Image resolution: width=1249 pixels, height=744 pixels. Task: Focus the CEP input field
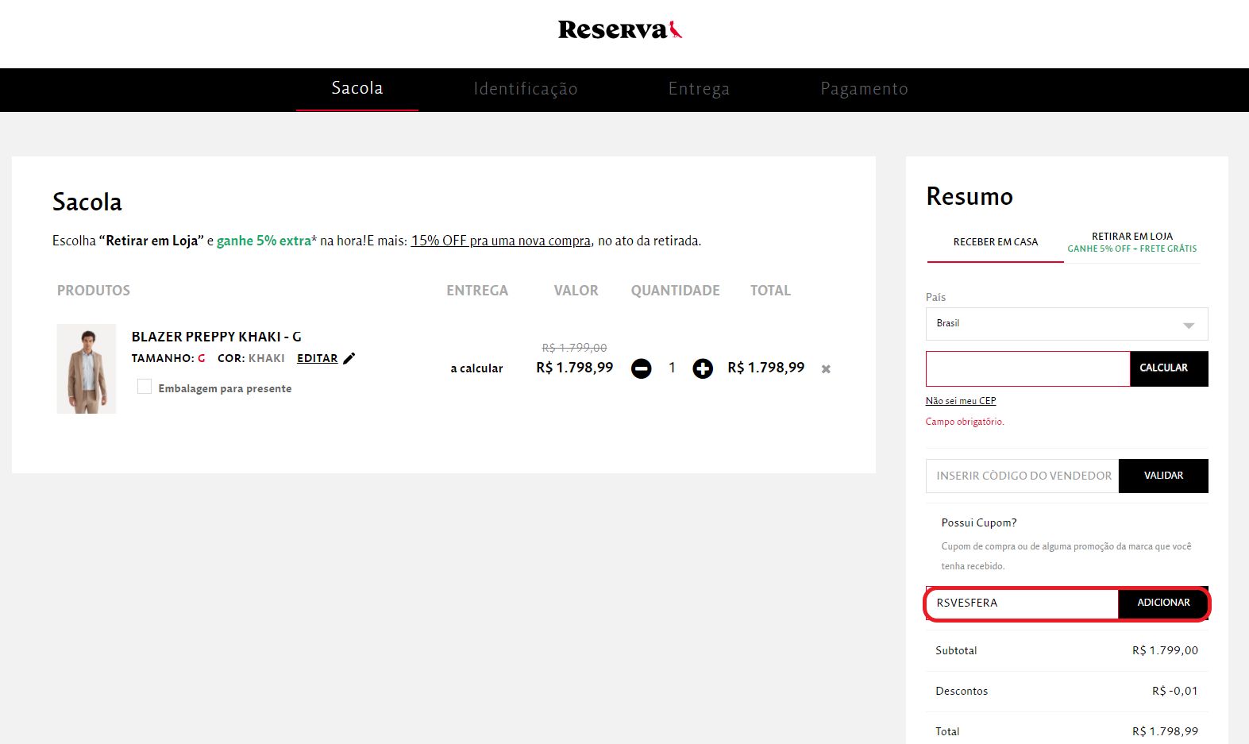[1027, 368]
